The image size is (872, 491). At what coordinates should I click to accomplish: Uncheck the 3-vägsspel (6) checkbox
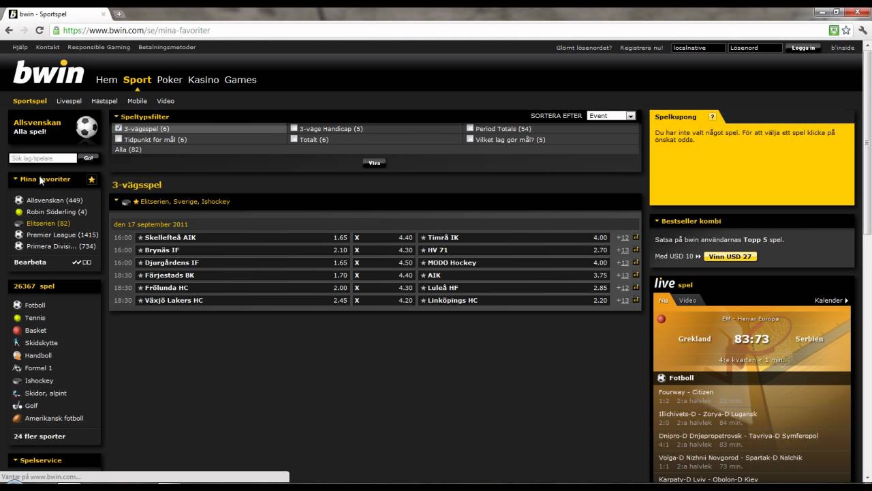tap(119, 128)
